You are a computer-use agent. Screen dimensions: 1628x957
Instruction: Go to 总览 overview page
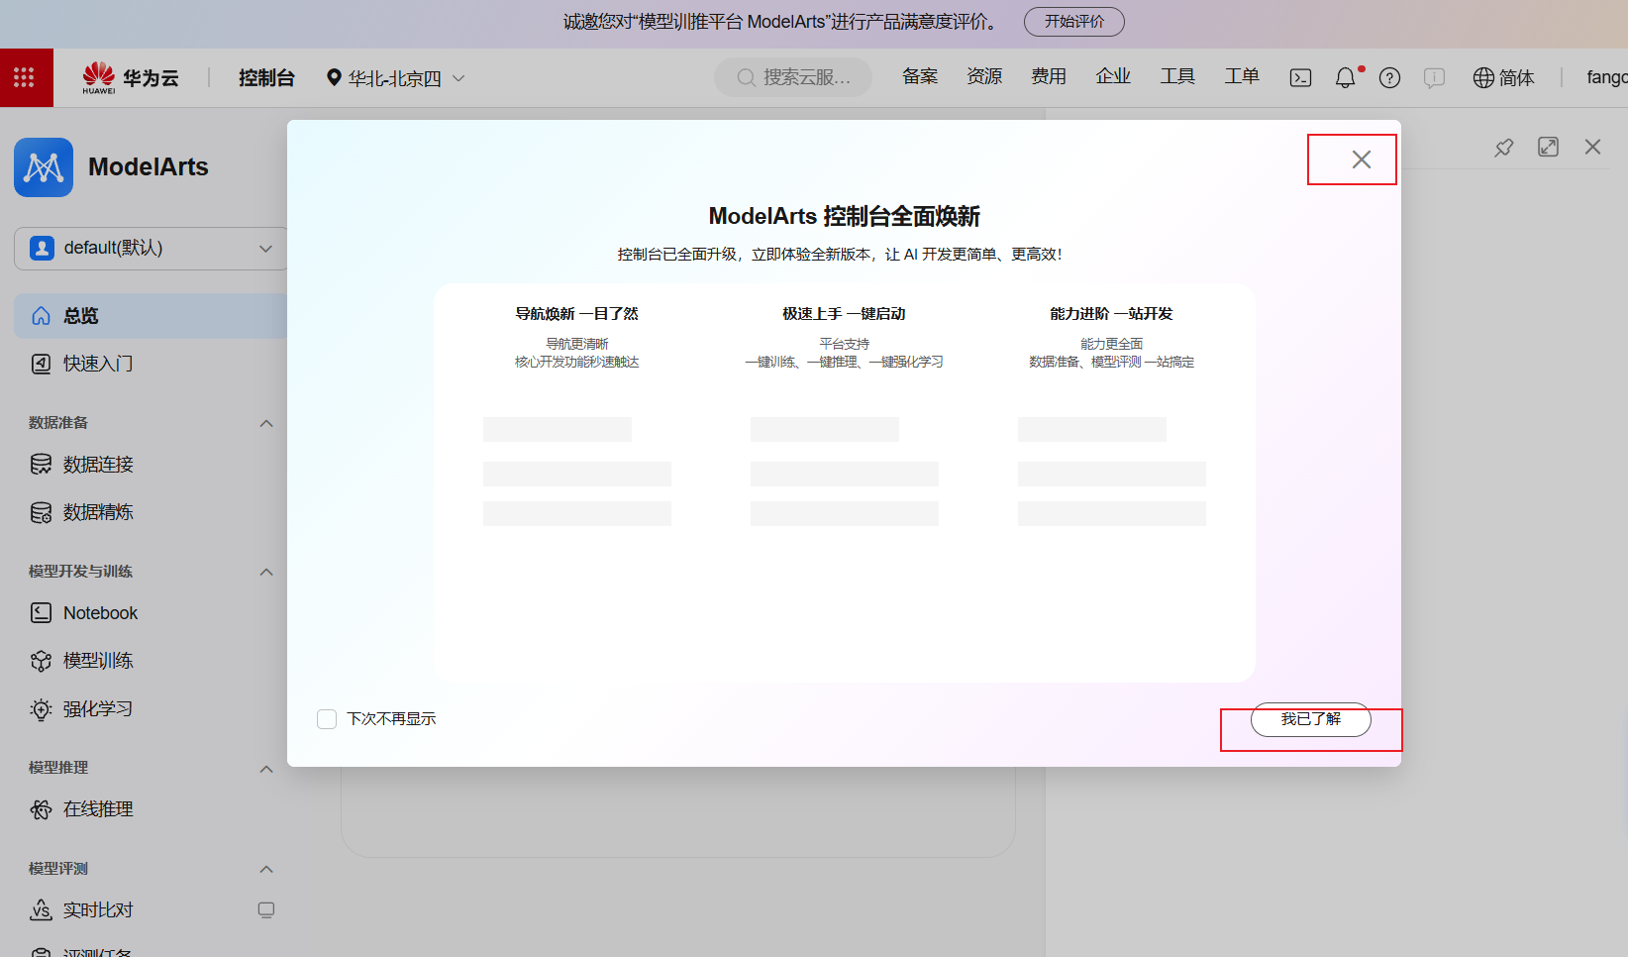click(151, 316)
